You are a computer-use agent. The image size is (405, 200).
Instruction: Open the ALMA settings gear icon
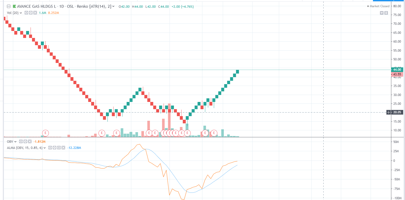click(55, 148)
